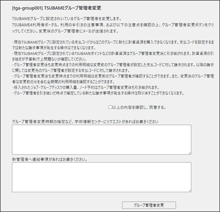Click the グループ管理者変更 submit button
Image resolution: width=220 pixels, height=212 pixels.
pos(149,205)
